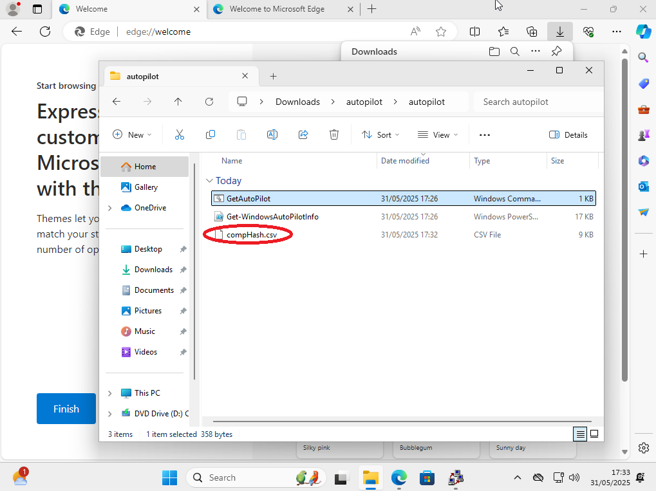Click the Cut scissors icon in toolbar
This screenshot has width=656, height=491.
180,134
